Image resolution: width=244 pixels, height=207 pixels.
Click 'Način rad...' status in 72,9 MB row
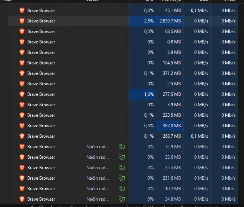(98, 147)
